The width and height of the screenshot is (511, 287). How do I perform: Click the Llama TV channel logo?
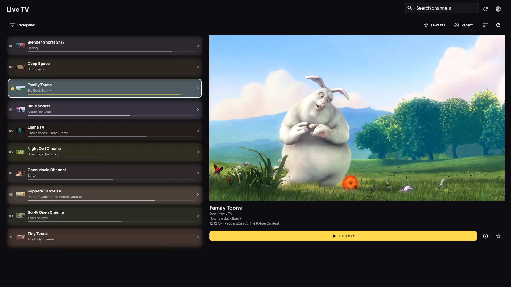point(20,131)
